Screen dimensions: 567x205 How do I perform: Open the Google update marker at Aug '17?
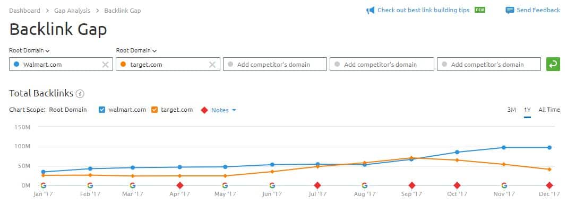tap(365, 185)
